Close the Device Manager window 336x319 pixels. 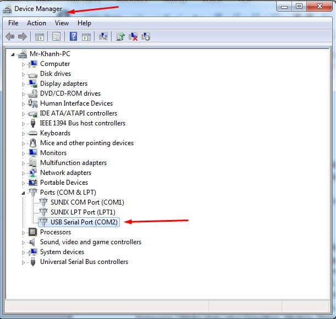pyautogui.click(x=320, y=6)
